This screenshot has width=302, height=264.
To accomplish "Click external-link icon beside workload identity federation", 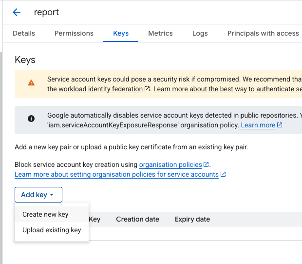I will click(x=147, y=89).
